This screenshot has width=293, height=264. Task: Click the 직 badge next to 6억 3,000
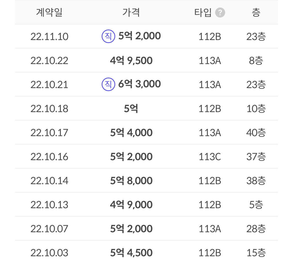(108, 84)
